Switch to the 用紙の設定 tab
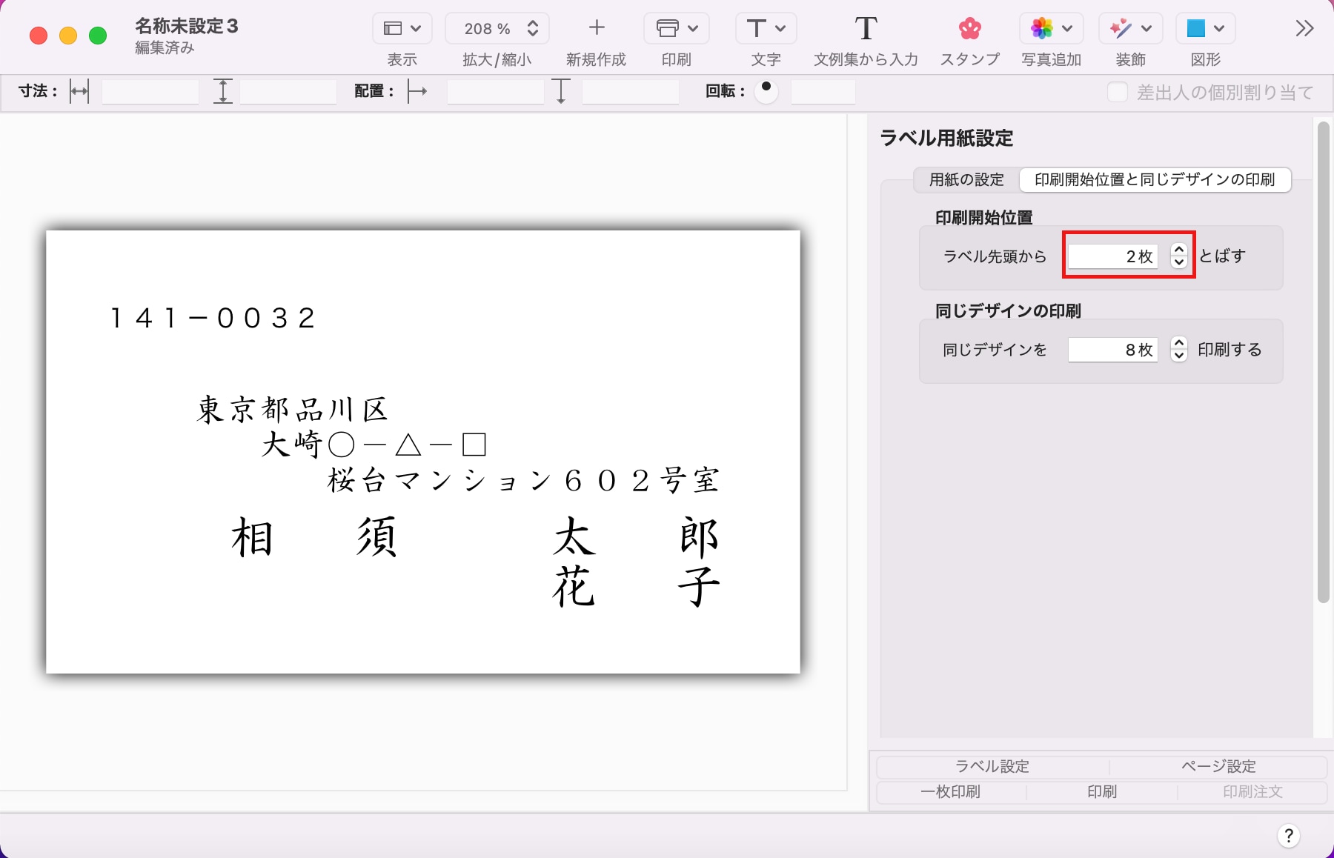The height and width of the screenshot is (858, 1334). click(x=966, y=179)
